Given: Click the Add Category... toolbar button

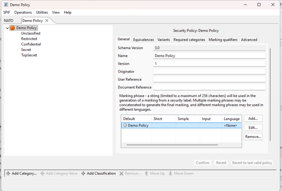Looking at the screenshot, I should coord(22,173).
